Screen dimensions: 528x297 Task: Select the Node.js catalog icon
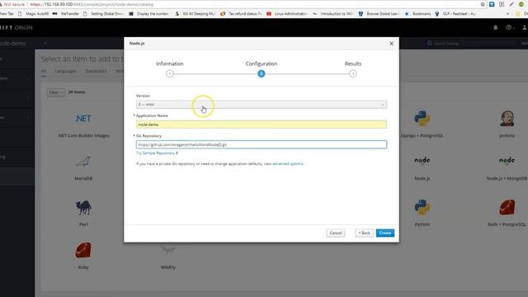[422, 161]
